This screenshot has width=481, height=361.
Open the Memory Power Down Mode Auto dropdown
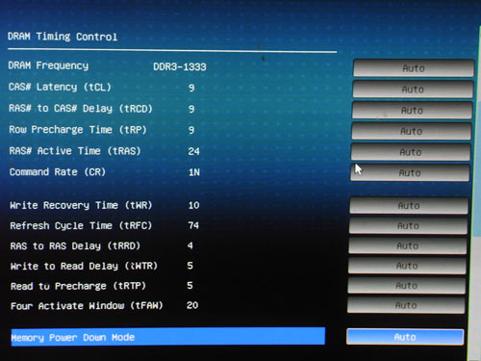tap(405, 337)
